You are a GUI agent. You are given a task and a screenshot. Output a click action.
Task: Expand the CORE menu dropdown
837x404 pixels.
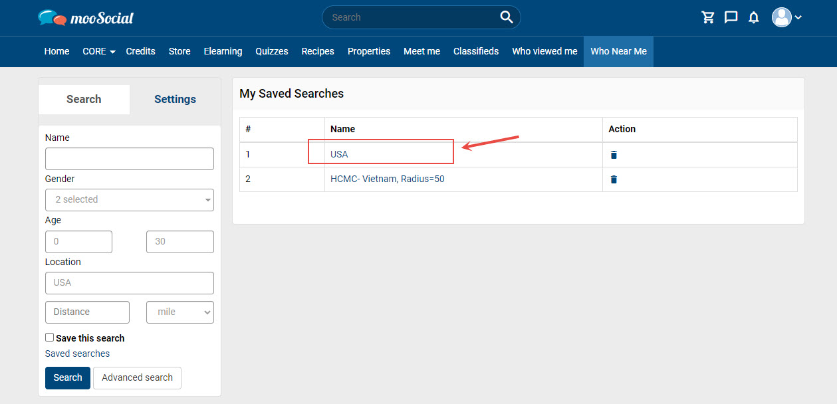coord(98,51)
